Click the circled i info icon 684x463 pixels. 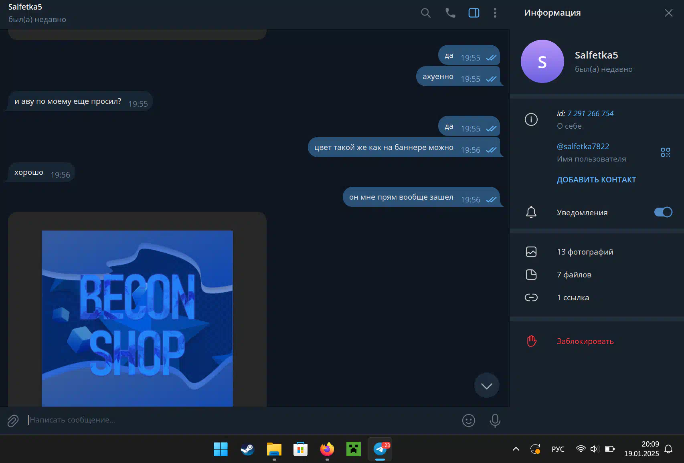coord(531,119)
